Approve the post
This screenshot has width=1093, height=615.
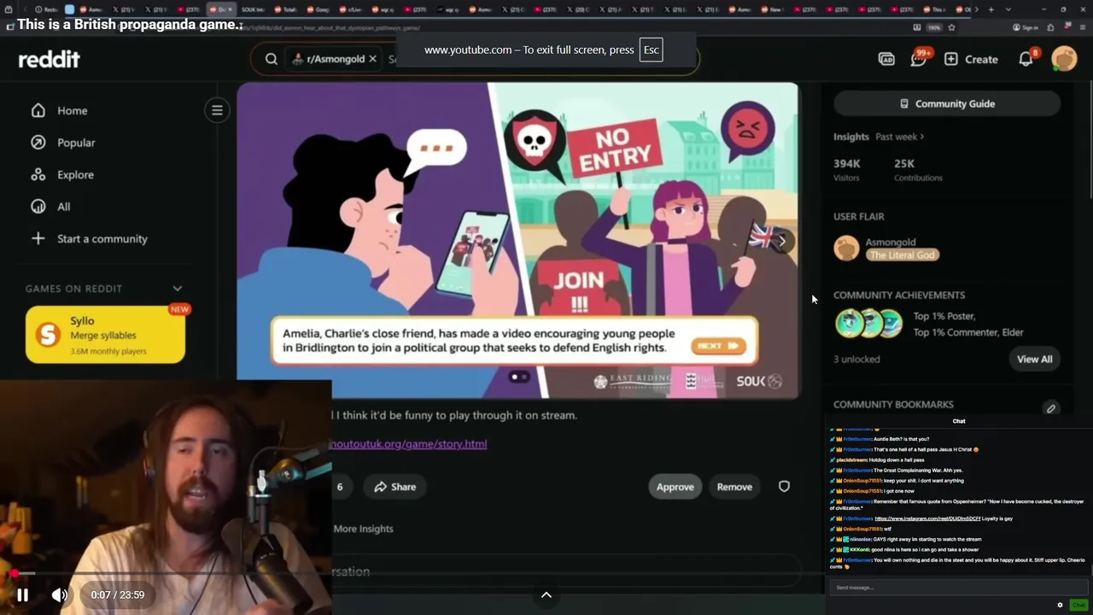(x=675, y=487)
